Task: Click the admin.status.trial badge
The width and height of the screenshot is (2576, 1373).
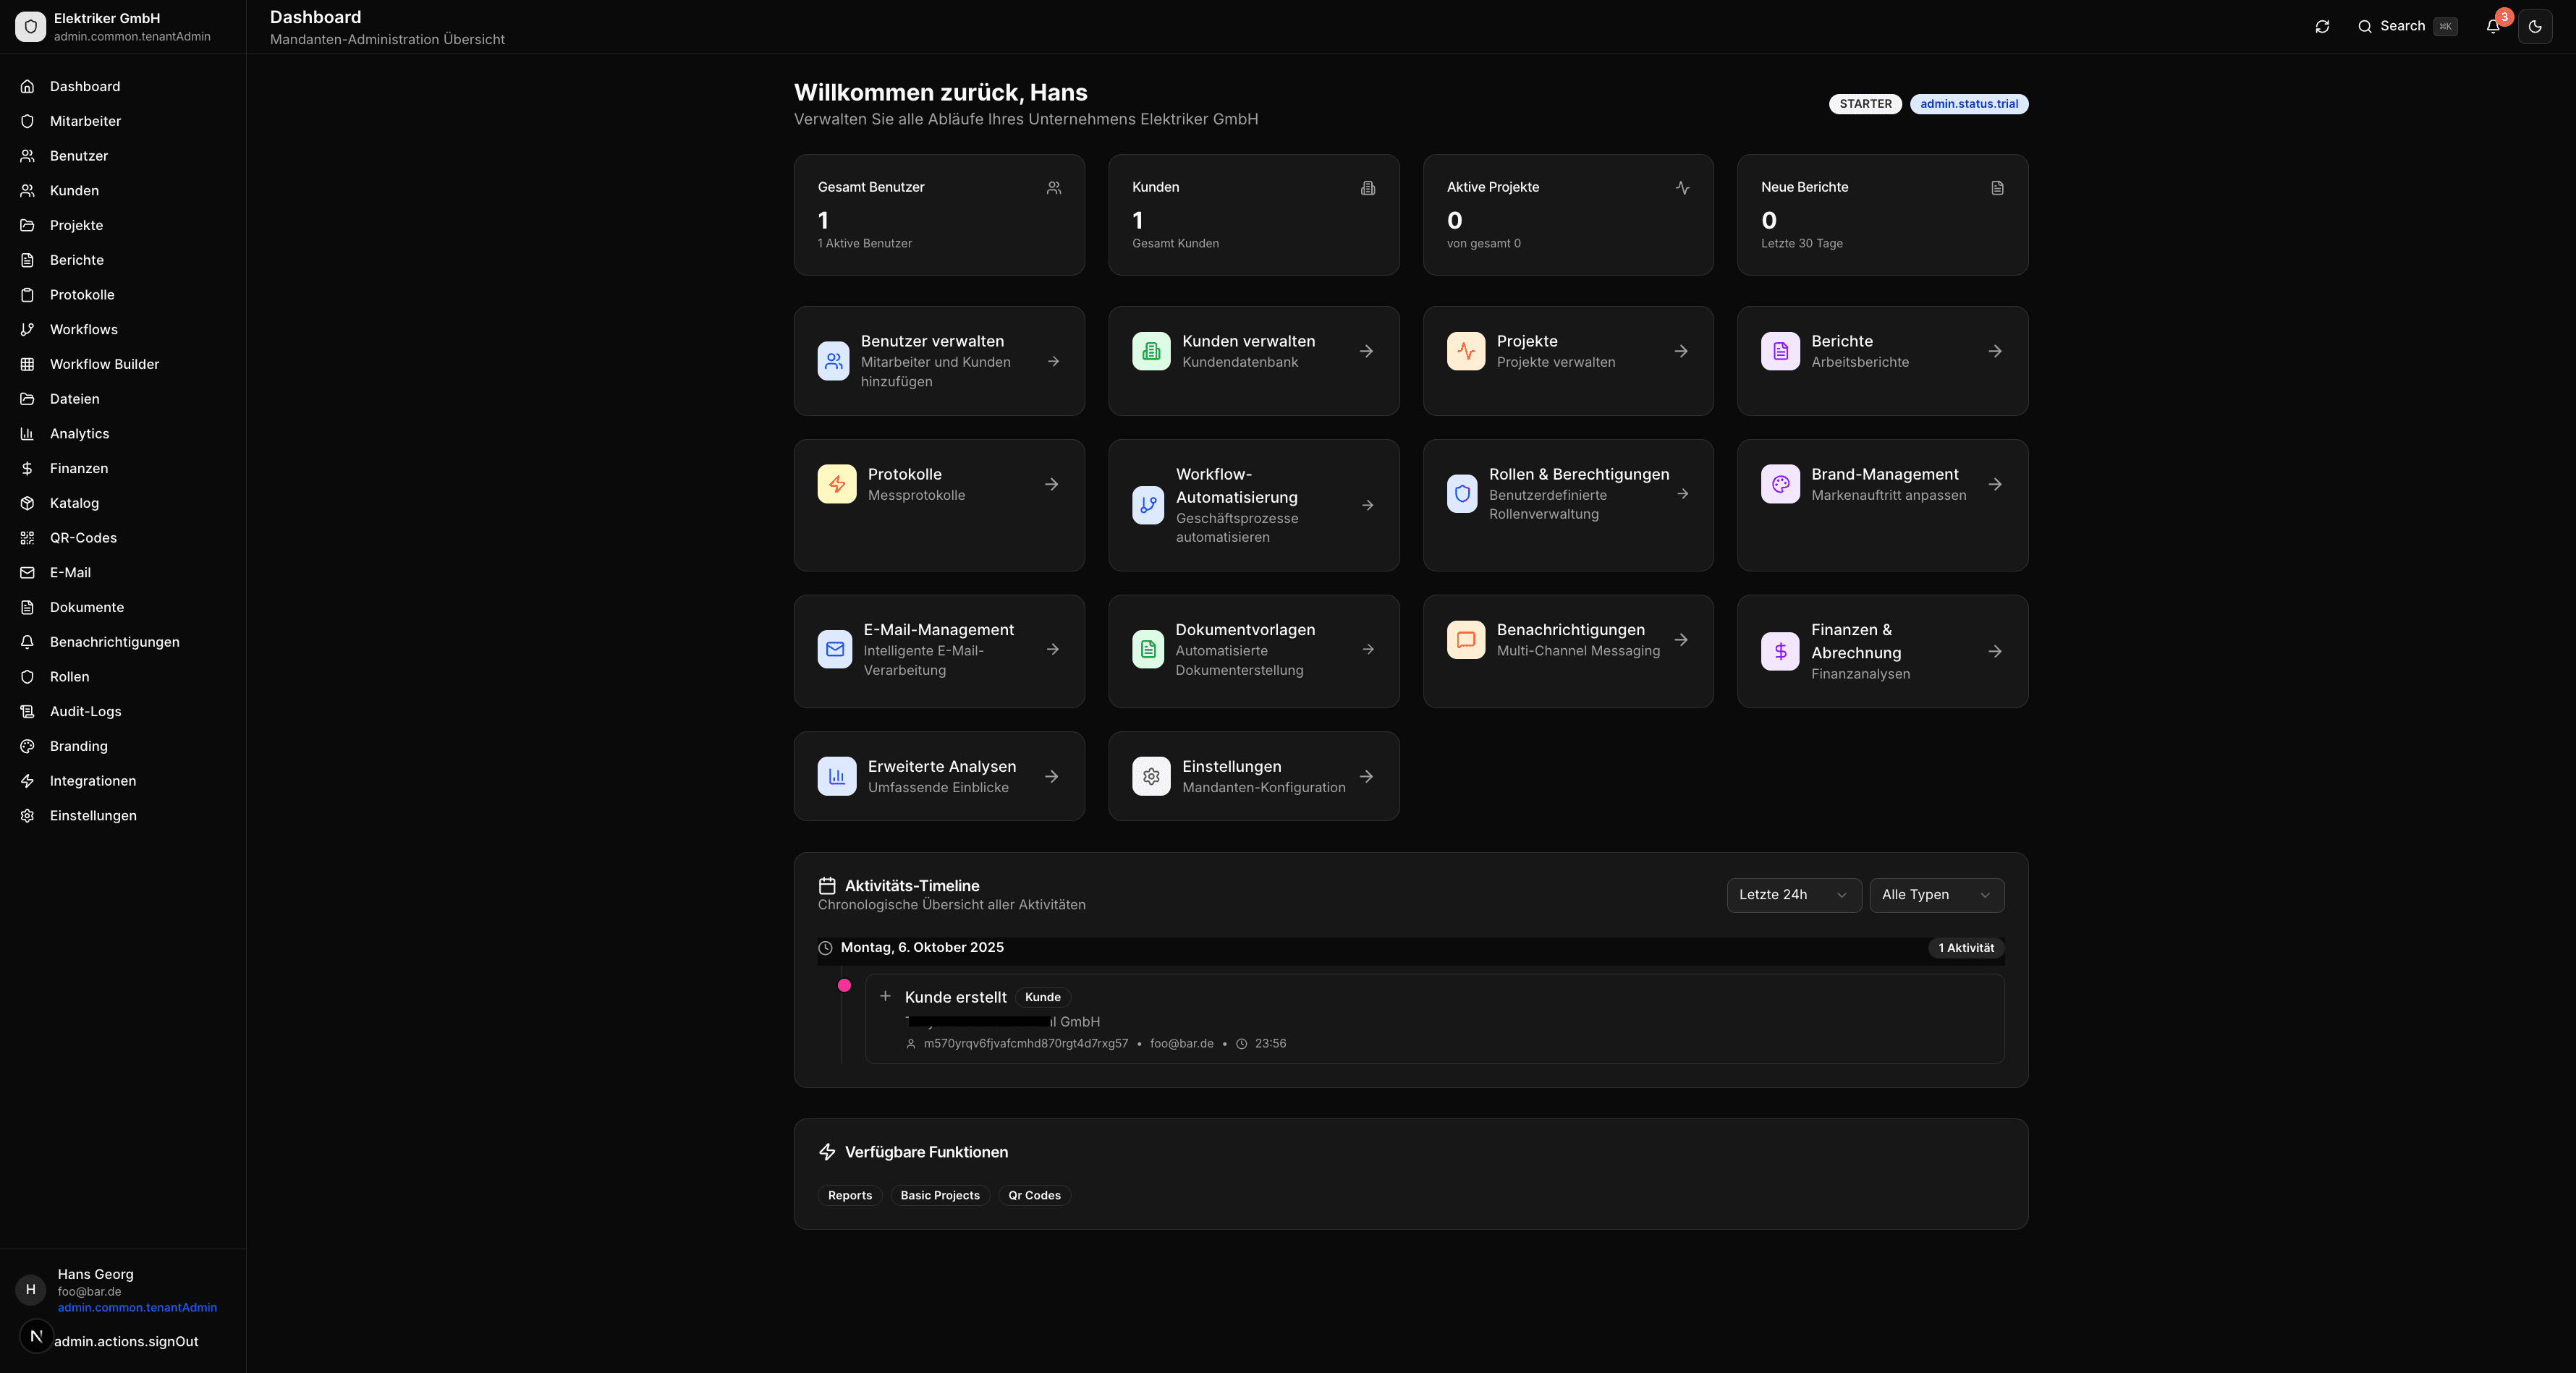Action: point(1968,104)
